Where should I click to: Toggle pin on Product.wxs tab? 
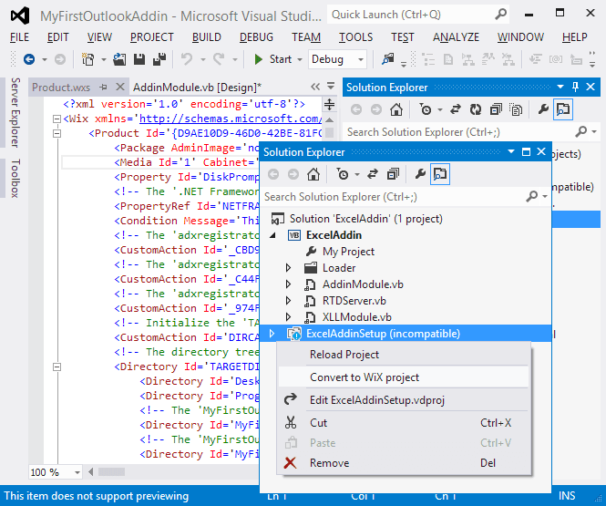[x=103, y=88]
